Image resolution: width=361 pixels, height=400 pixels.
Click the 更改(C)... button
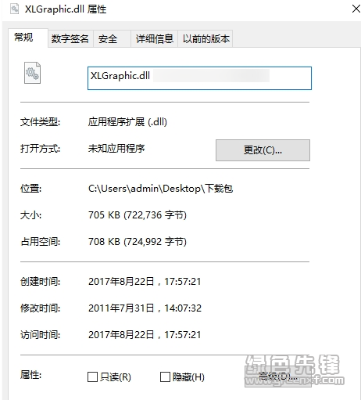click(x=263, y=150)
